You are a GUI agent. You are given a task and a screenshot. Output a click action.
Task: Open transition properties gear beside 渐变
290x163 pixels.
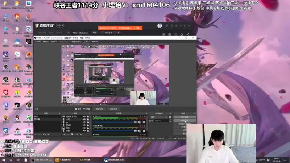(x=170, y=117)
